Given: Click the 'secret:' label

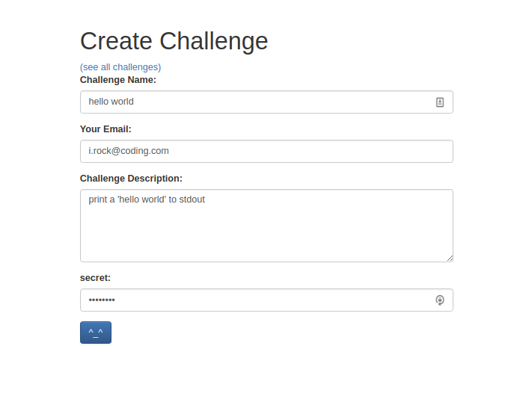Looking at the screenshot, I should click(95, 278).
